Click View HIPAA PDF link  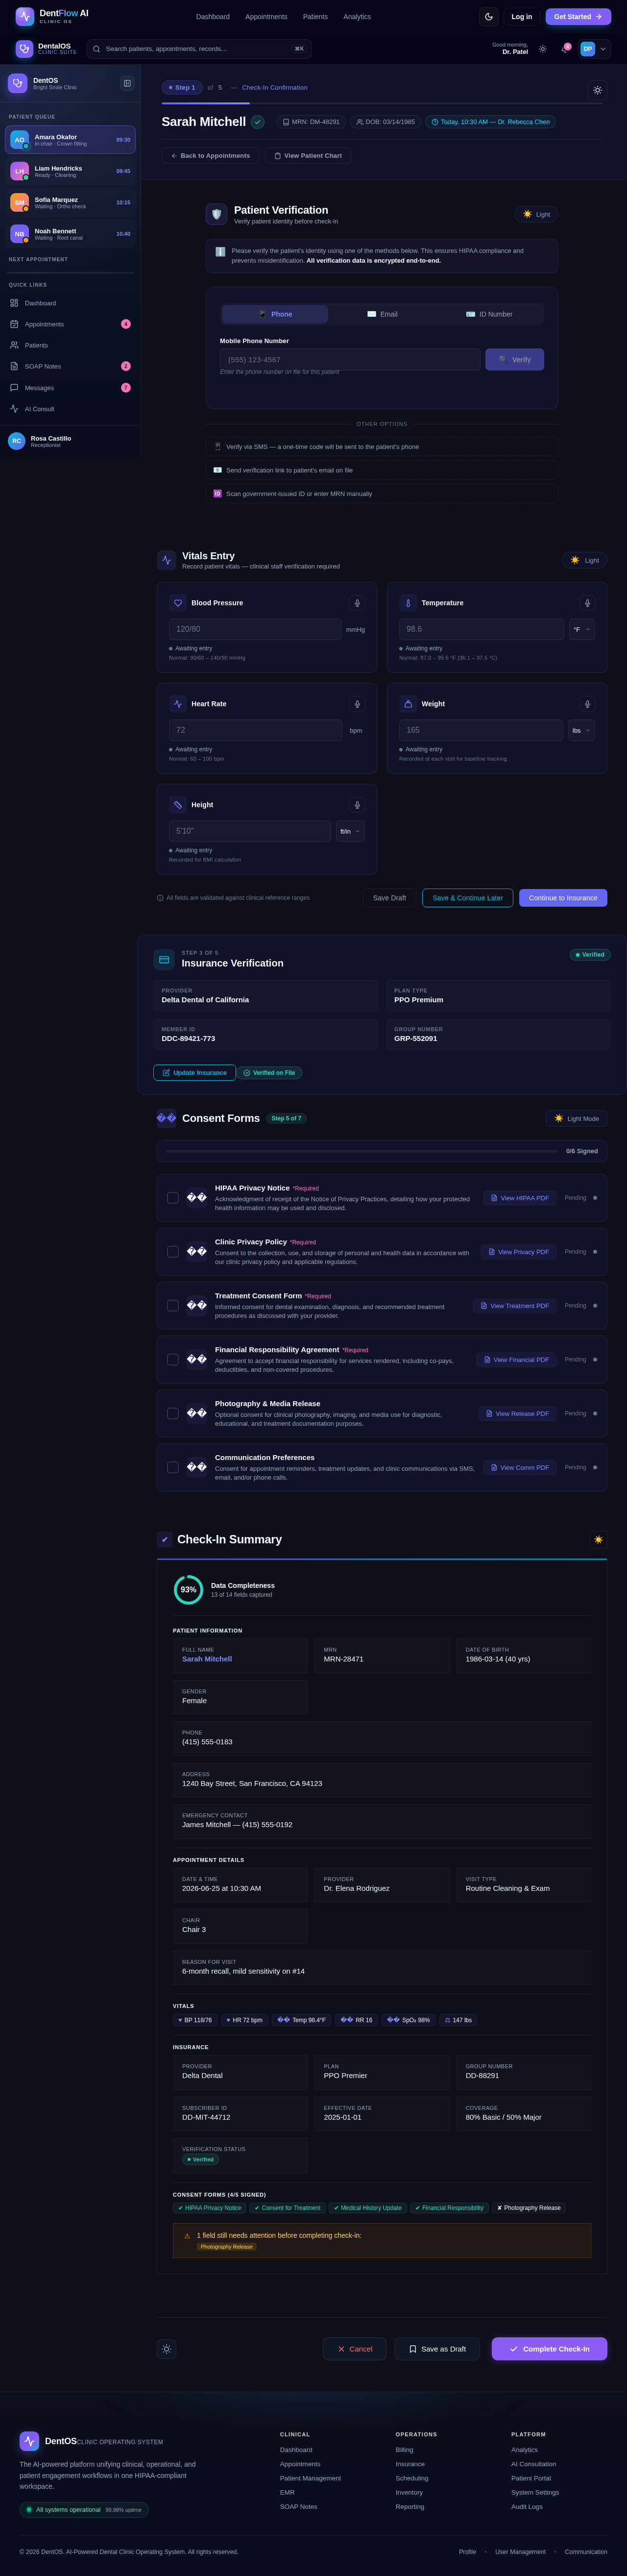[520, 1198]
